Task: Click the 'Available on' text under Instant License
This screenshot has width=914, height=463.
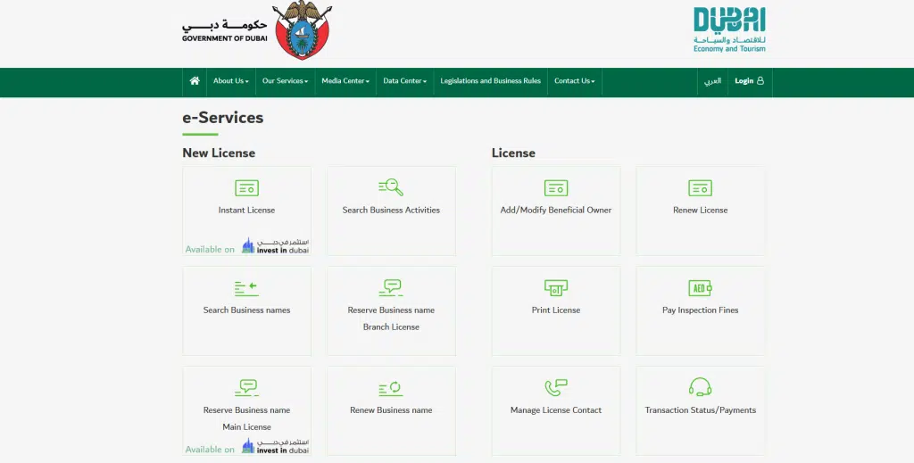Action: [x=210, y=249]
